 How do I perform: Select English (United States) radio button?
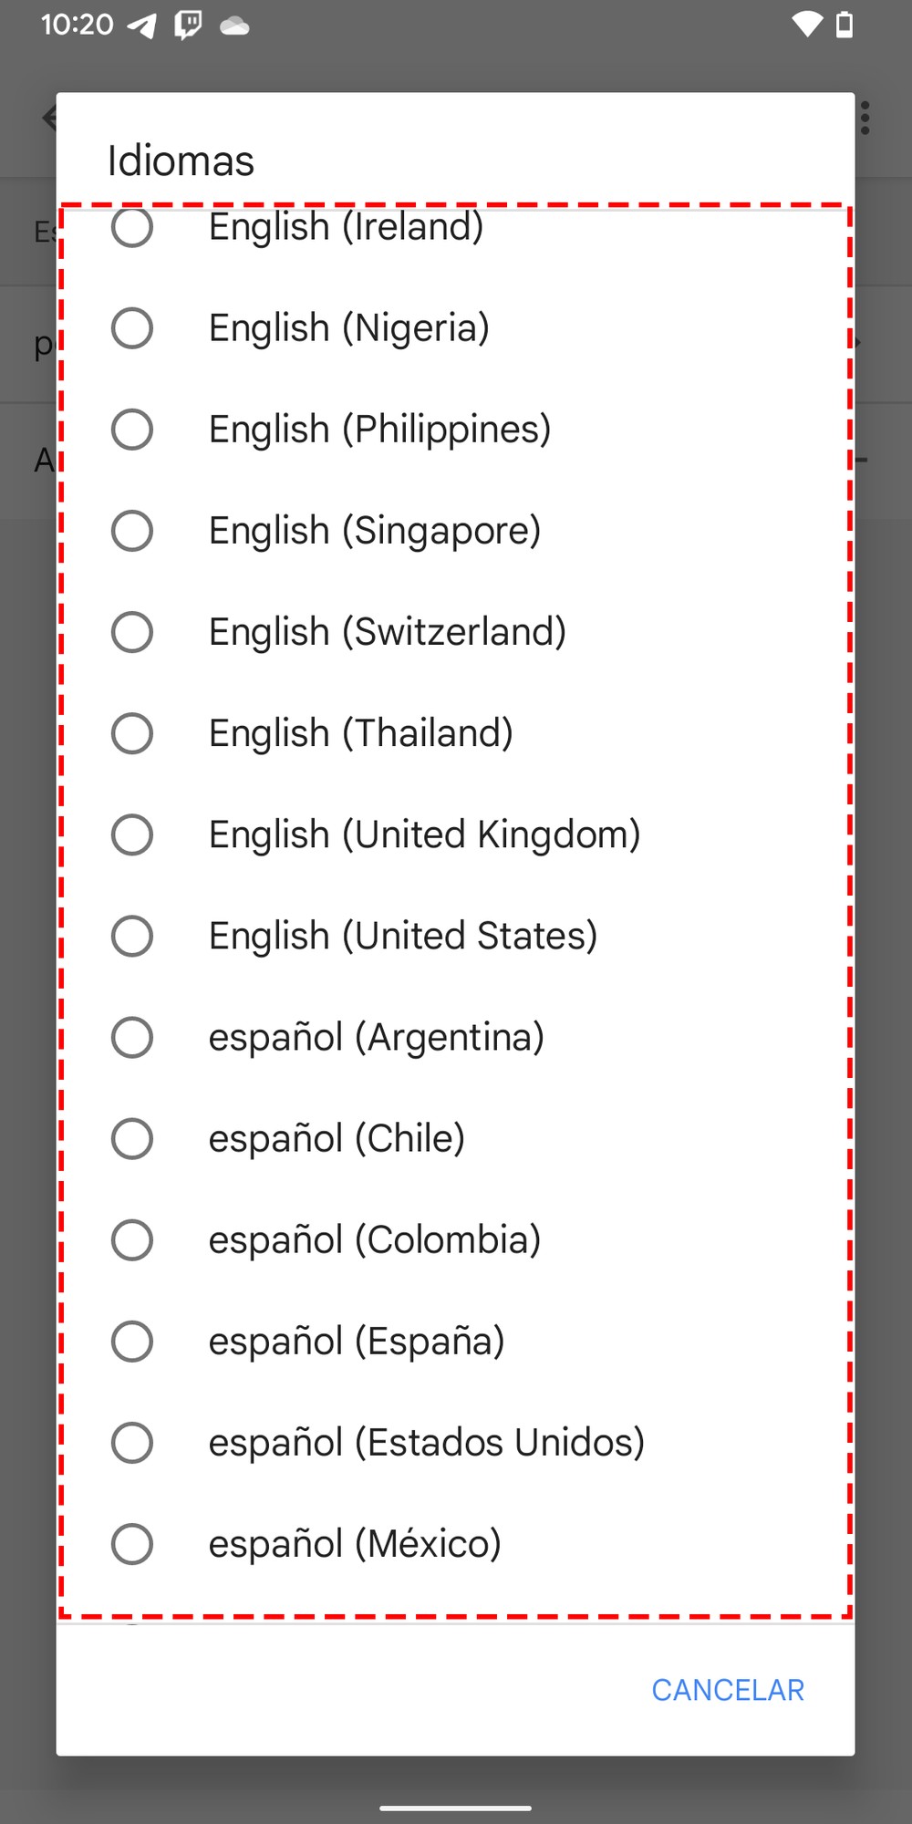pyautogui.click(x=132, y=936)
